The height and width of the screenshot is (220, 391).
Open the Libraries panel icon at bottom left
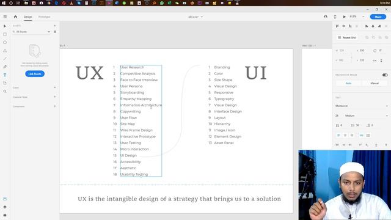click(5, 199)
